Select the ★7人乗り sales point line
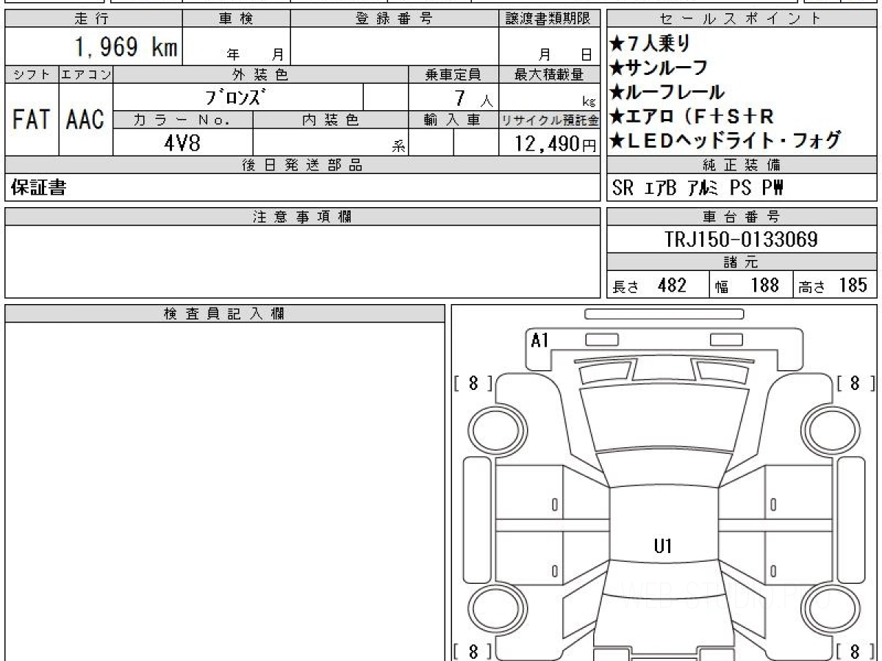The height and width of the screenshot is (661, 882). tap(650, 44)
